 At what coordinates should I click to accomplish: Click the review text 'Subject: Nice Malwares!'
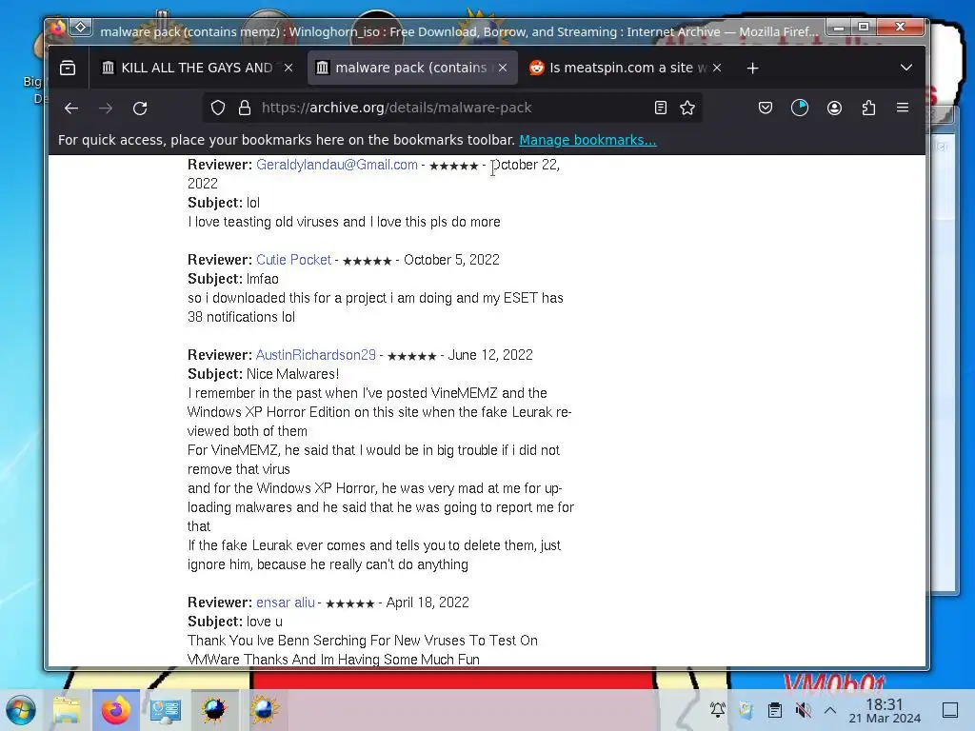(264, 374)
